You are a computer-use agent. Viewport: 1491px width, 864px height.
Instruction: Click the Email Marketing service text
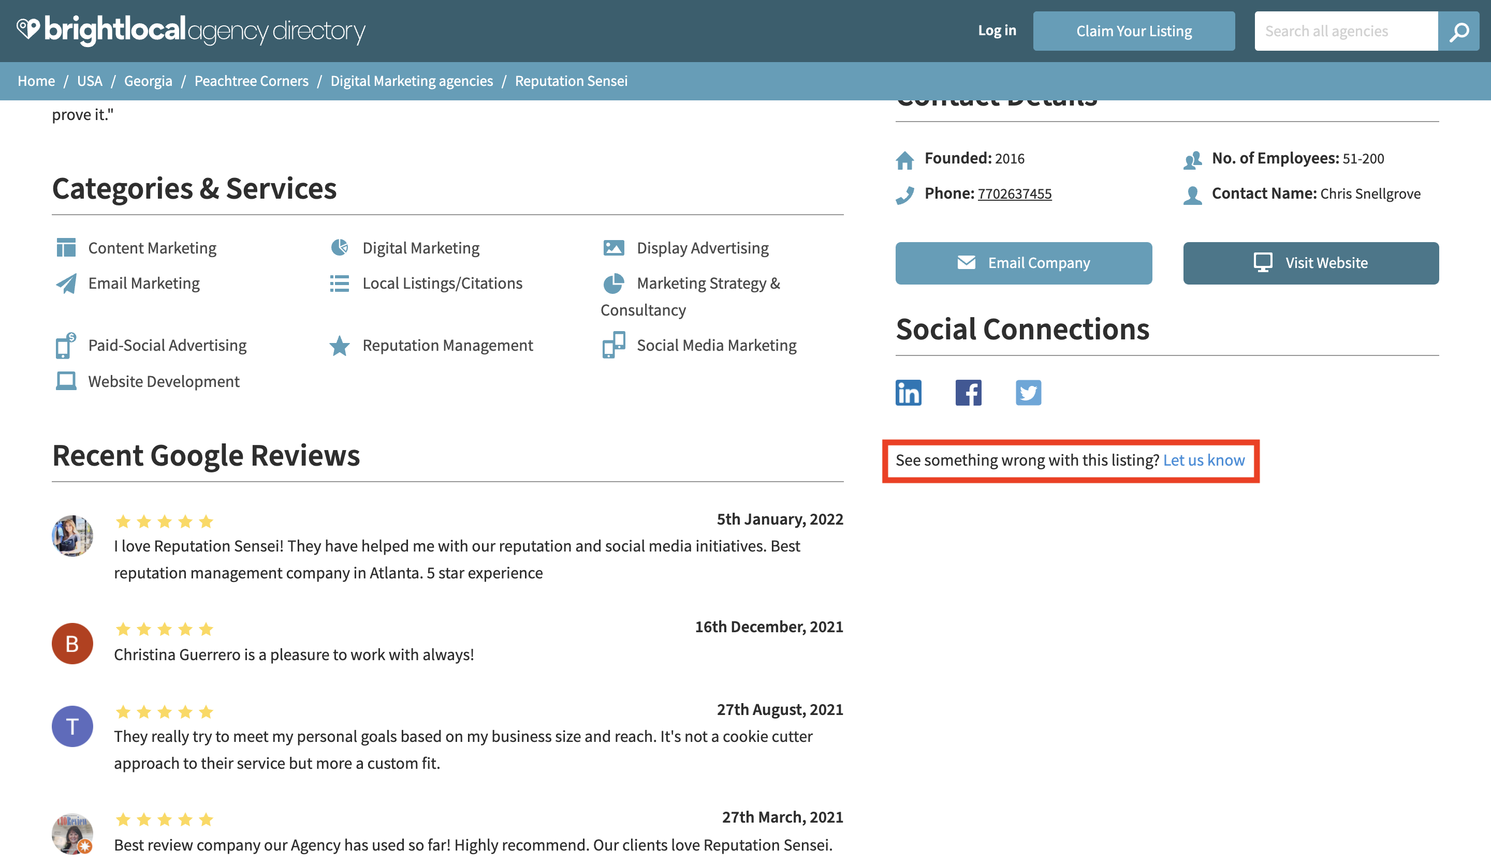coord(144,284)
